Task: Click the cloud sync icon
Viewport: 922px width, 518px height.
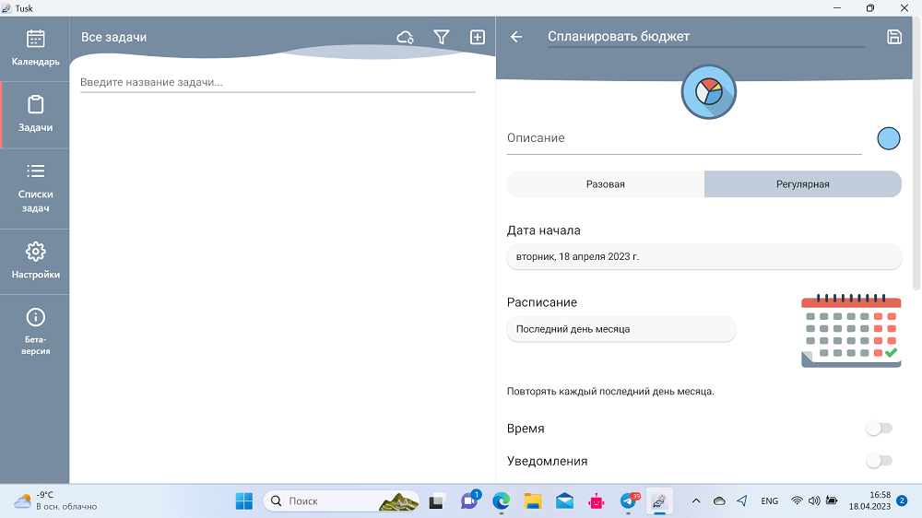Action: click(x=405, y=37)
